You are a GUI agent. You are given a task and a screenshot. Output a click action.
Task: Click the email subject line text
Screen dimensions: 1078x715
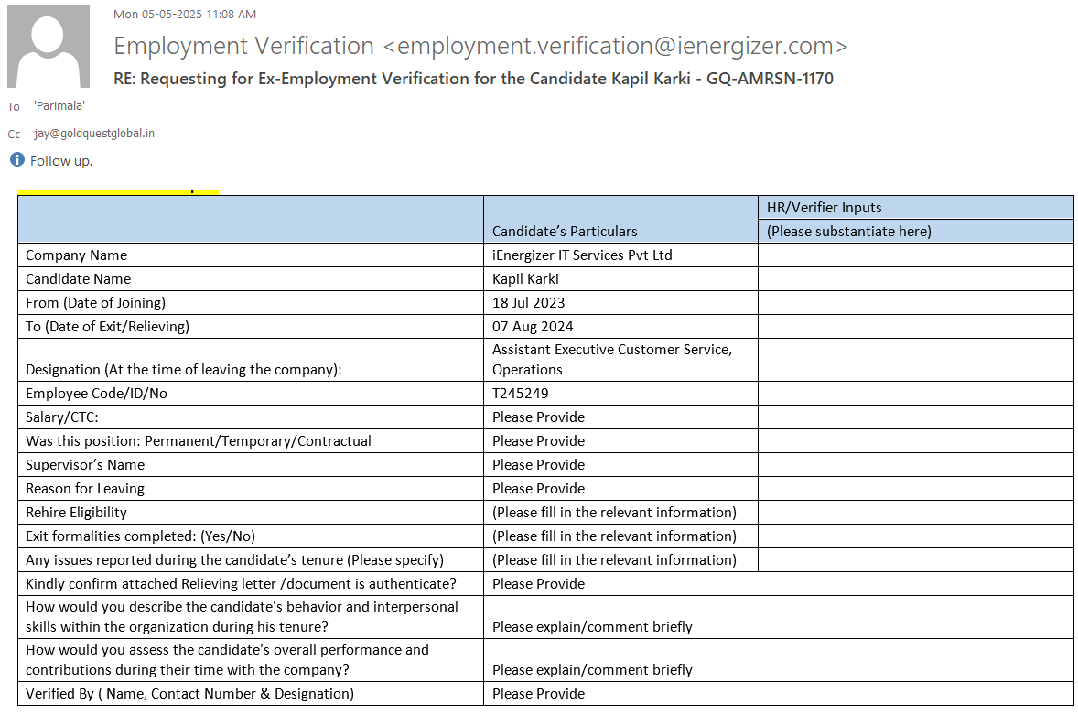click(473, 79)
